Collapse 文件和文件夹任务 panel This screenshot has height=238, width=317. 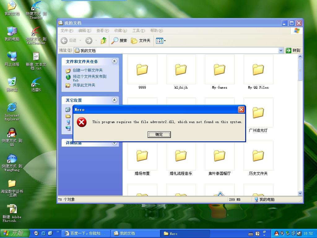[115, 61]
